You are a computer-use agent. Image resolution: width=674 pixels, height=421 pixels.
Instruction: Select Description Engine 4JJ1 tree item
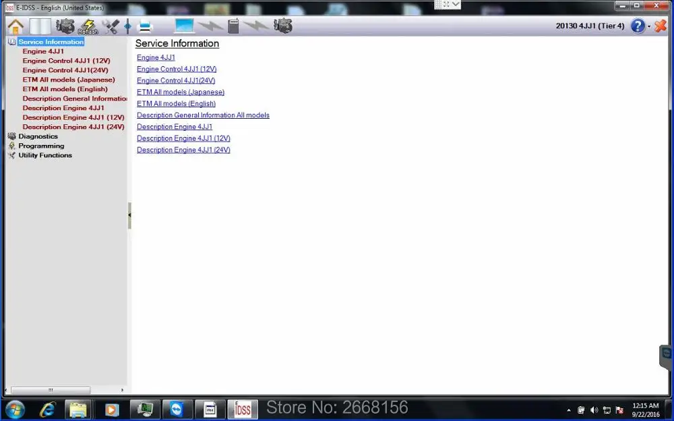(63, 108)
